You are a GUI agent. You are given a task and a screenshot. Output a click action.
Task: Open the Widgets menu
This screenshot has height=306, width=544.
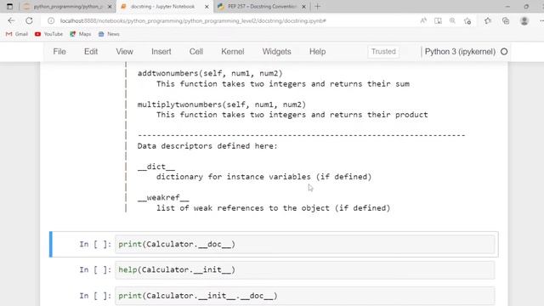coord(276,52)
